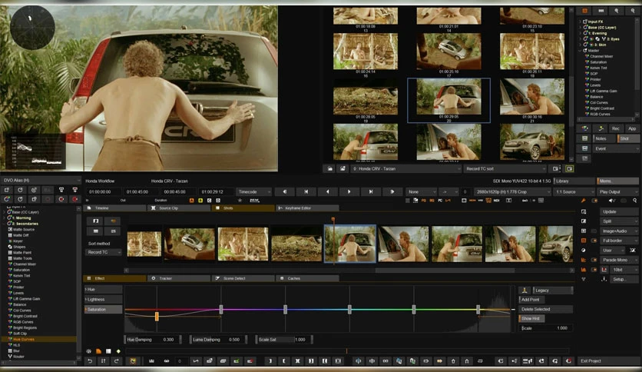The image size is (642, 372).
Task: Click the Update button
Action: 619,211
